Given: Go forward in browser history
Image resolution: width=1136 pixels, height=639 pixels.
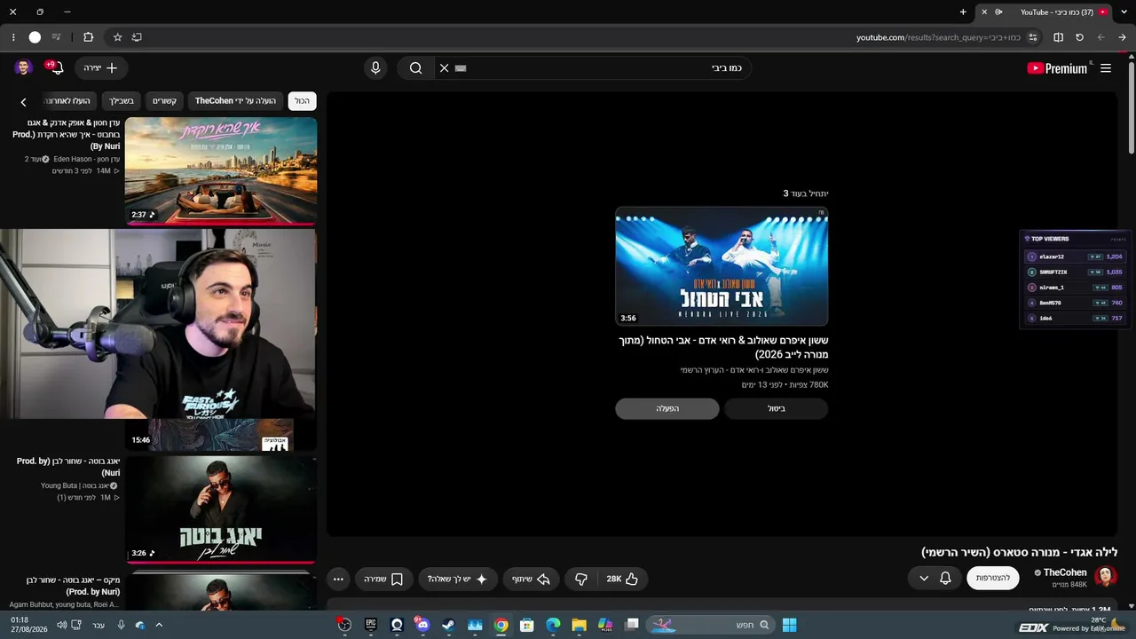Looking at the screenshot, I should (x=1101, y=37).
